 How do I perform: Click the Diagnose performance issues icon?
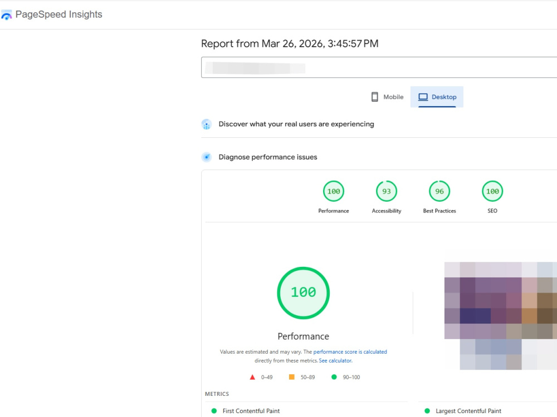coord(207,157)
